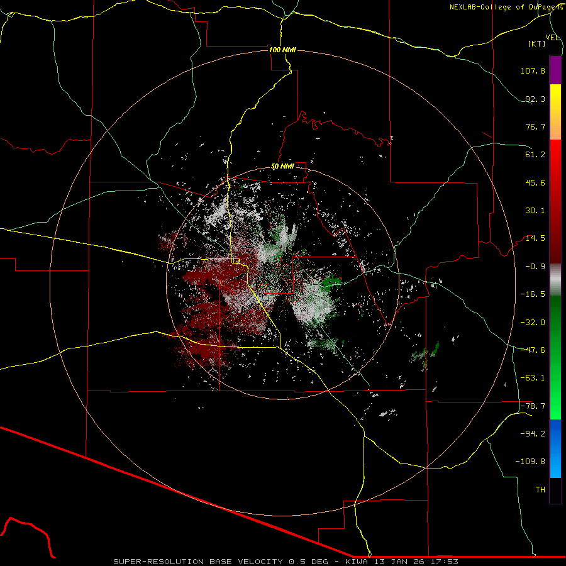Click the TH label on the legend
The width and height of the screenshot is (566, 566).
[540, 490]
